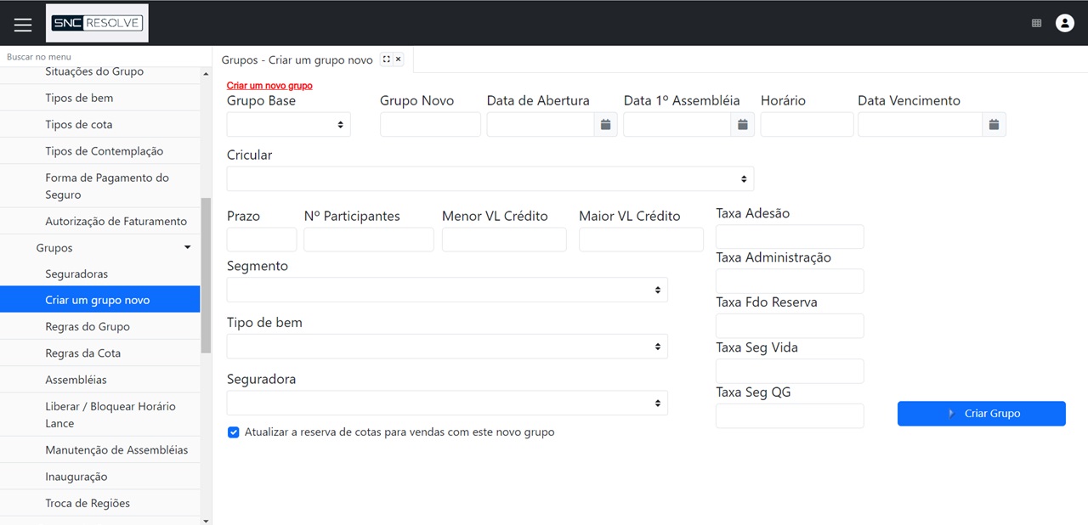1088x525 pixels.
Task: Select Regras do Grupo menu item
Action: [x=88, y=327]
